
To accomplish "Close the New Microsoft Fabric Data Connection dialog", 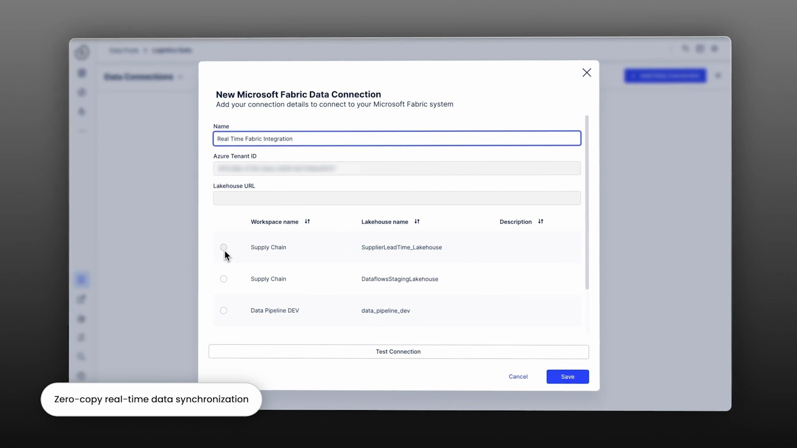I will (587, 73).
